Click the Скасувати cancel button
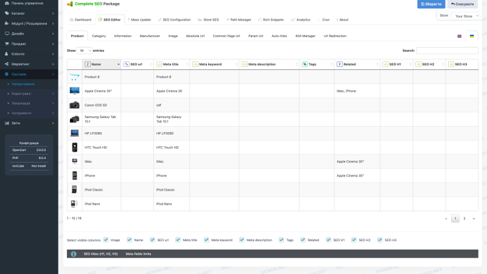 pos(463,4)
